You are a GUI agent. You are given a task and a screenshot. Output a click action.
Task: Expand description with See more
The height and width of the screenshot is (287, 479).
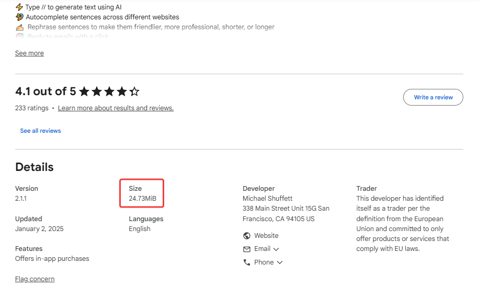(29, 53)
